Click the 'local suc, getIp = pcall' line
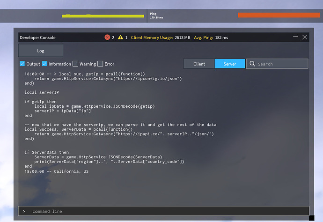Screen dimensions: 323x222 click(85, 74)
